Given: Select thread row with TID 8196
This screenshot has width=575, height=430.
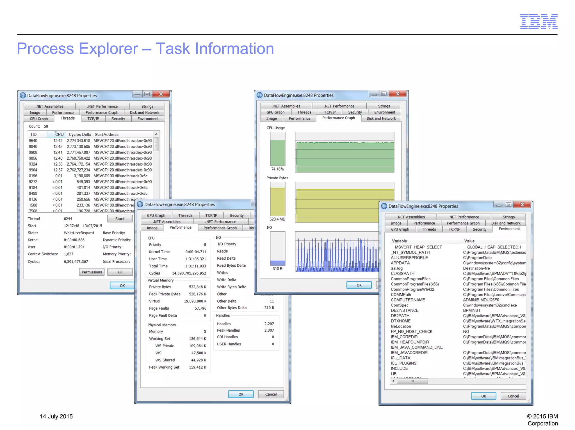Looking at the screenshot, I should point(90,176).
